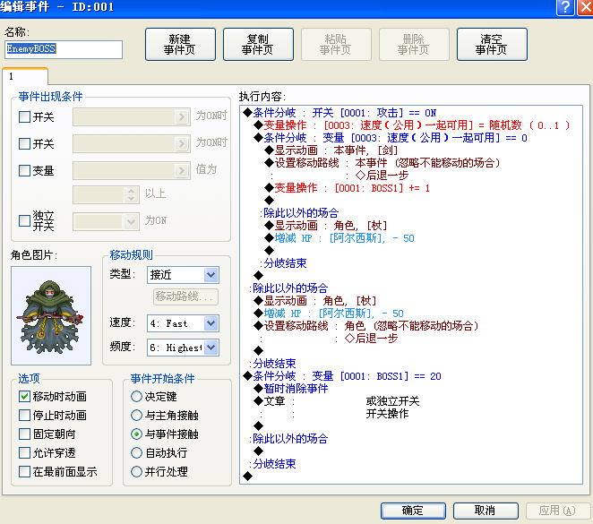This screenshot has width=593, height=524.
Task: Select the 决定键 trigger radio button
Action: pos(136,396)
